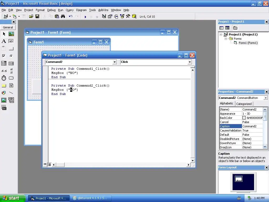Open the File menu

[4, 10]
